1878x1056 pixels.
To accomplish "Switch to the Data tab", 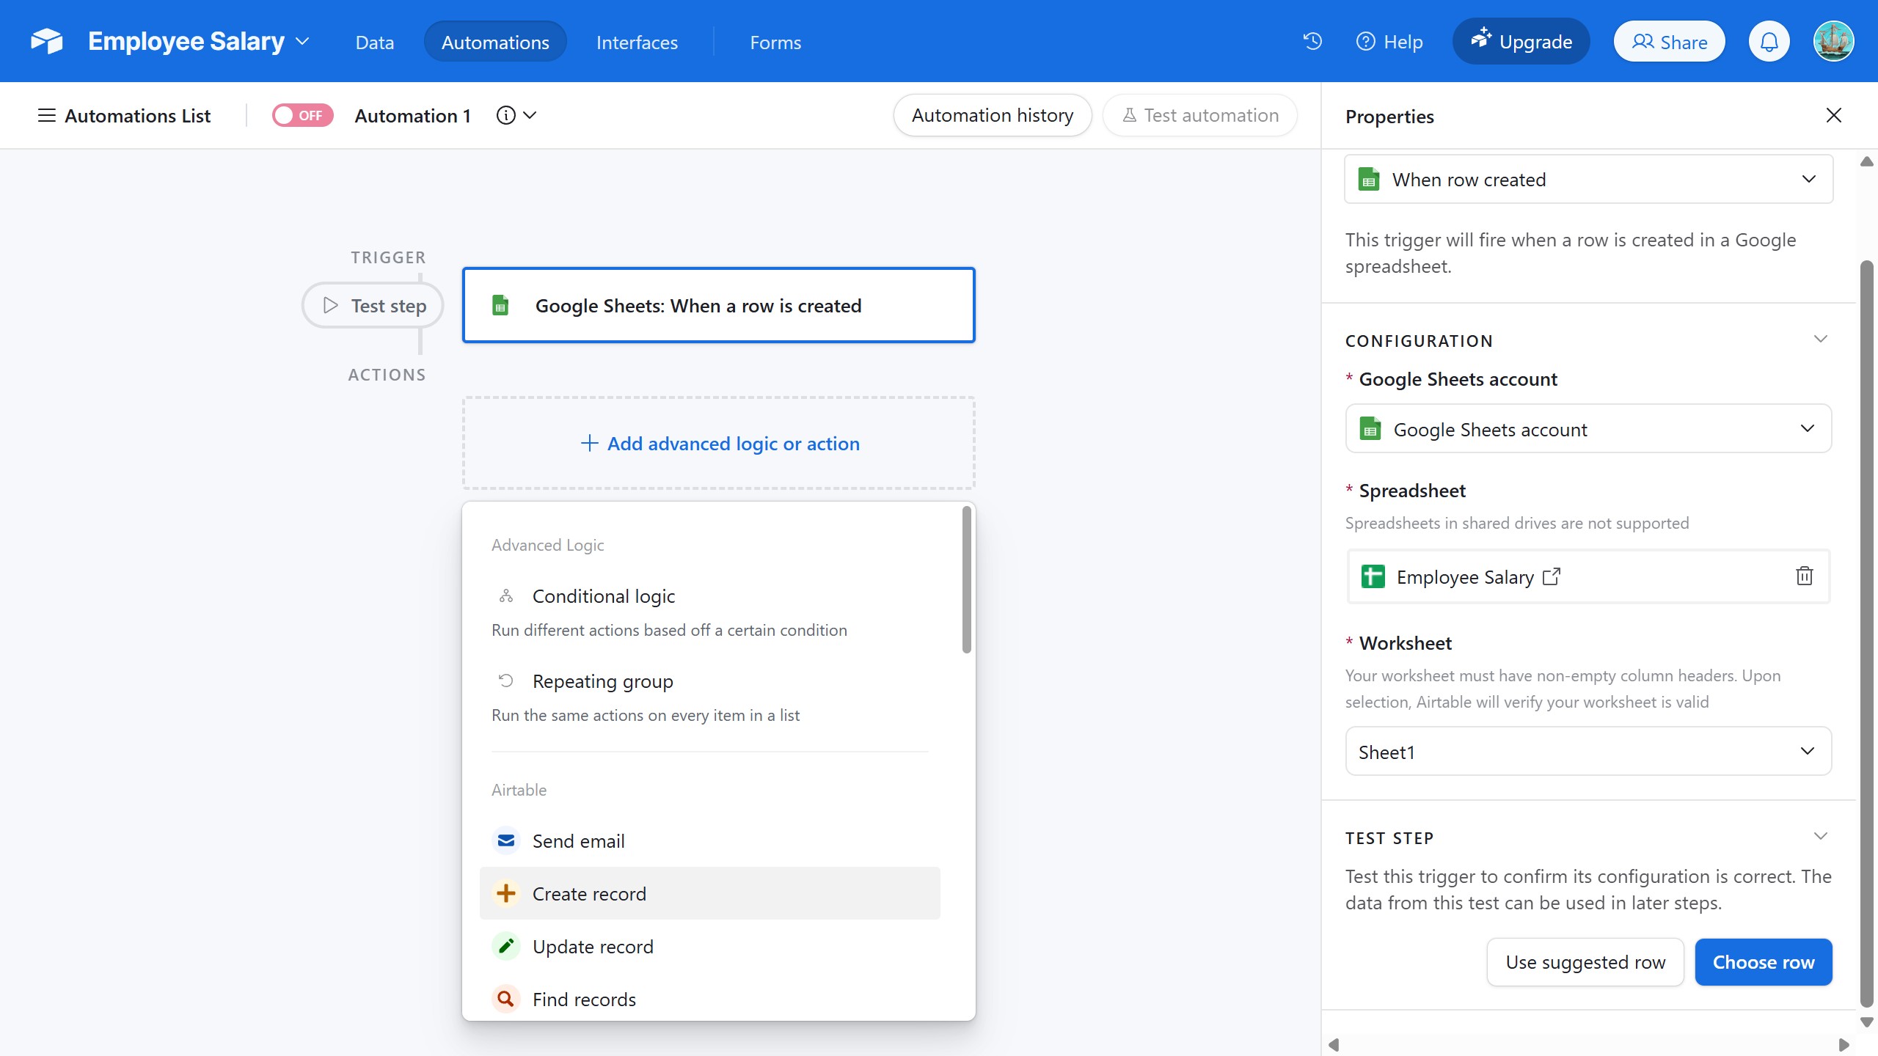I will [x=375, y=42].
